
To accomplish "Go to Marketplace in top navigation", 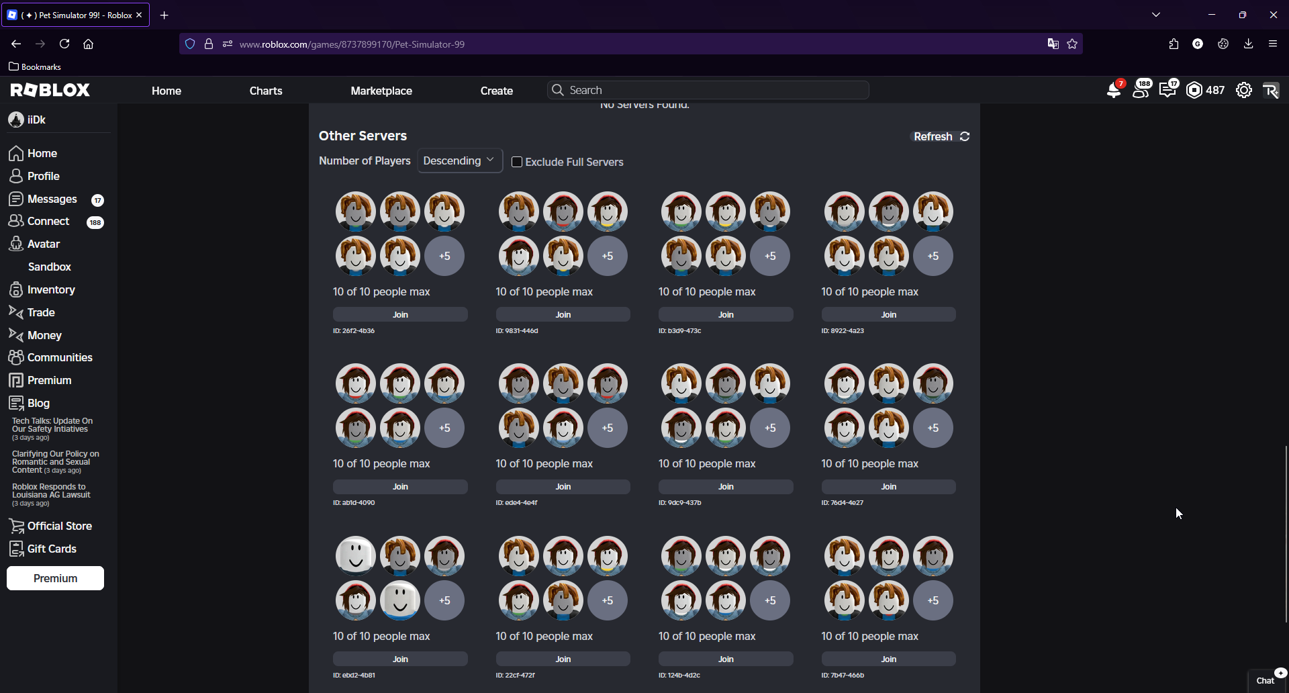I will click(x=381, y=91).
